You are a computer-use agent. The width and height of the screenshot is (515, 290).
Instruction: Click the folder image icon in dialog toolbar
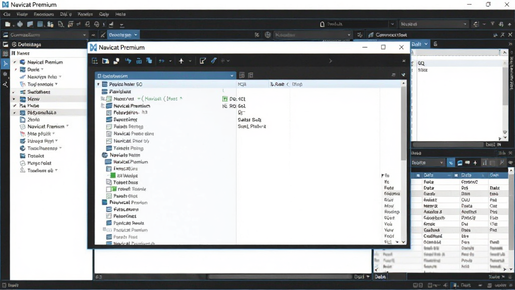(106, 61)
